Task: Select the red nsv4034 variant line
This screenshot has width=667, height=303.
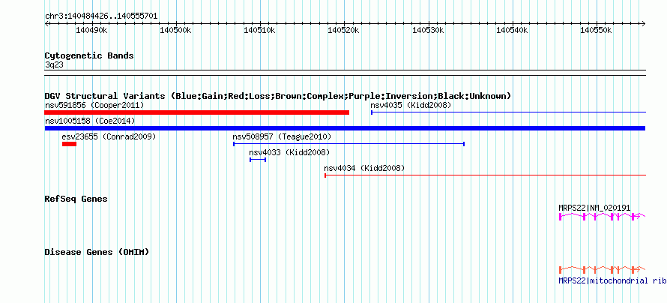Action: [486, 175]
